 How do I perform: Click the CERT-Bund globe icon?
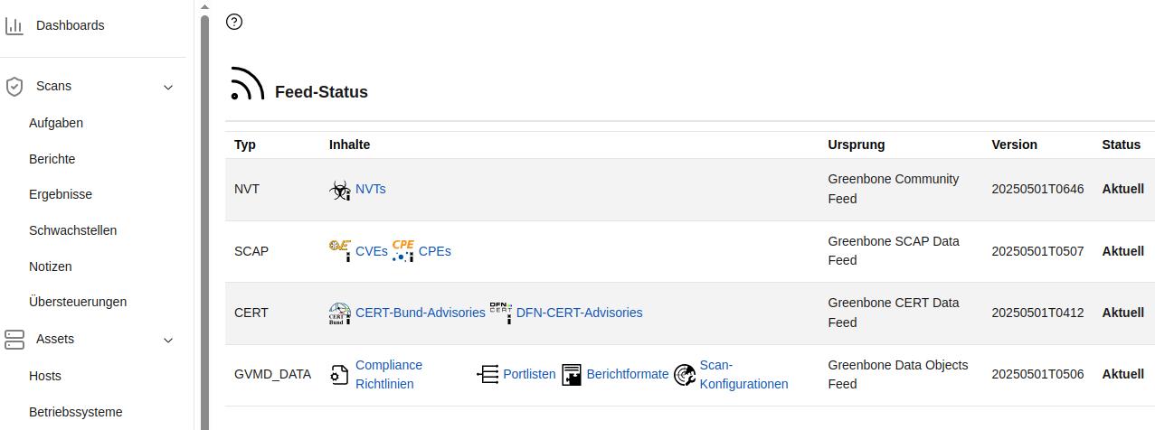coord(340,313)
